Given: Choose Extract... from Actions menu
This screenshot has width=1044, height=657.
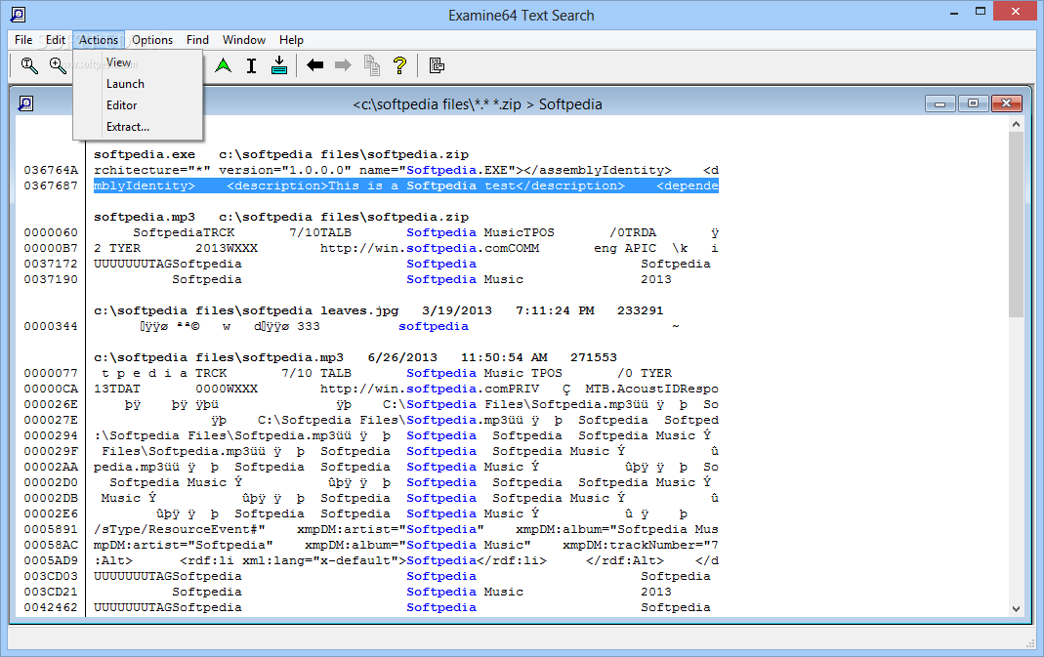Looking at the screenshot, I should (138, 127).
